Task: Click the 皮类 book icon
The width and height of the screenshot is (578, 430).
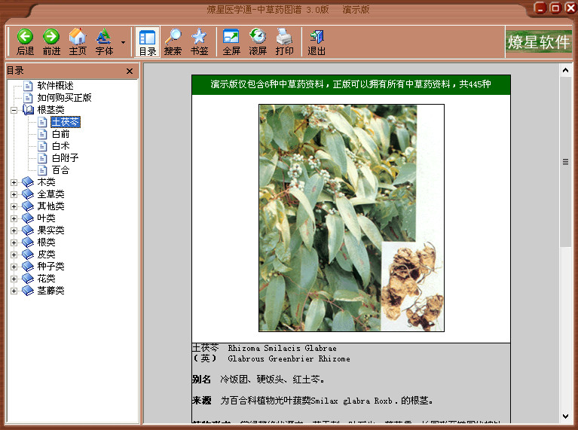Action: pos(28,255)
